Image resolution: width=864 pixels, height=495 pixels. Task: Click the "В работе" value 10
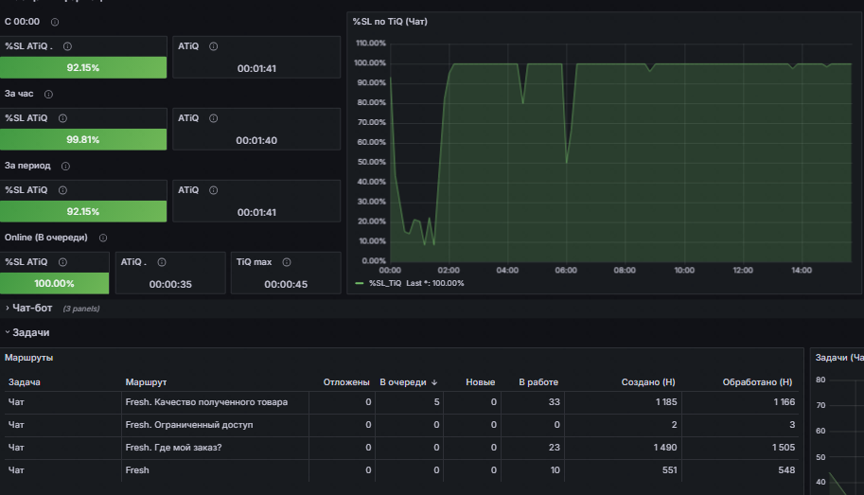tap(555, 469)
